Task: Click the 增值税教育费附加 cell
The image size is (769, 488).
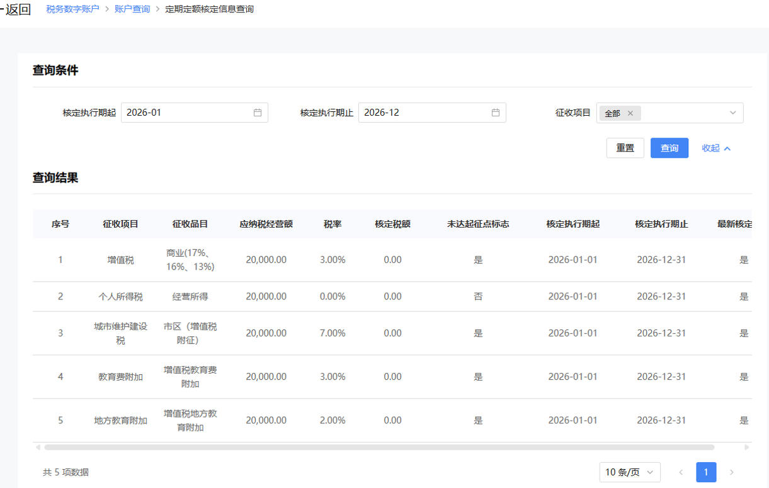Action: [190, 377]
